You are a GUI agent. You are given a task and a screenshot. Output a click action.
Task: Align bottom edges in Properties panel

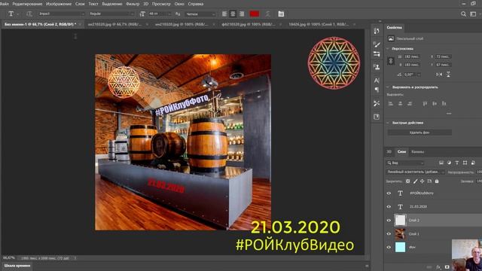coord(444,104)
